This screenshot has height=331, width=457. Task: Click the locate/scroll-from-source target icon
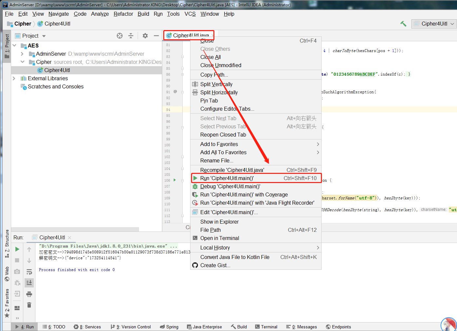tap(120, 36)
